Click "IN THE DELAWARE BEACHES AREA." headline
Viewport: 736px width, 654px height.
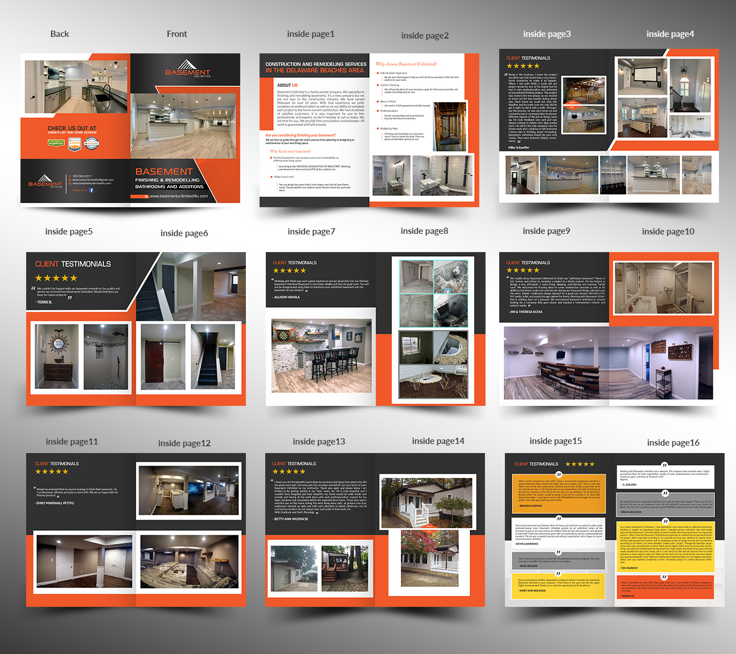(315, 71)
